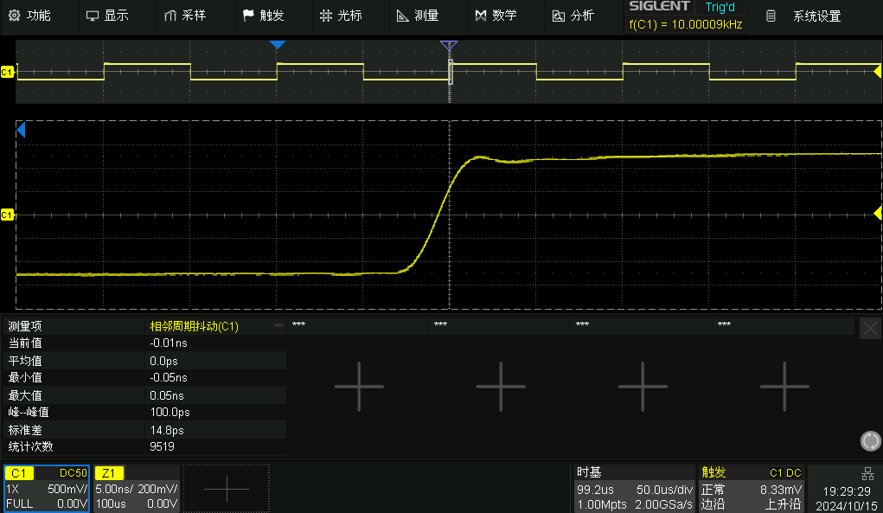
Task: Click the 99.2us trigger delay value
Action: (595, 490)
